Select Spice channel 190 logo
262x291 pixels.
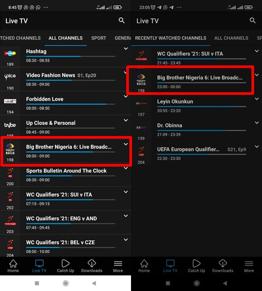pyautogui.click(x=10, y=76)
